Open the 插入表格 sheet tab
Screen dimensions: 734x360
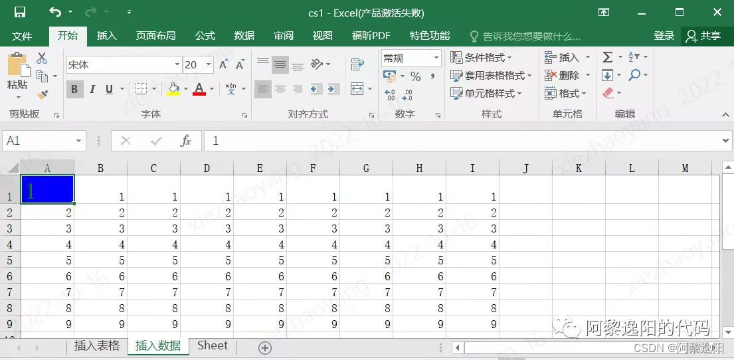click(97, 346)
